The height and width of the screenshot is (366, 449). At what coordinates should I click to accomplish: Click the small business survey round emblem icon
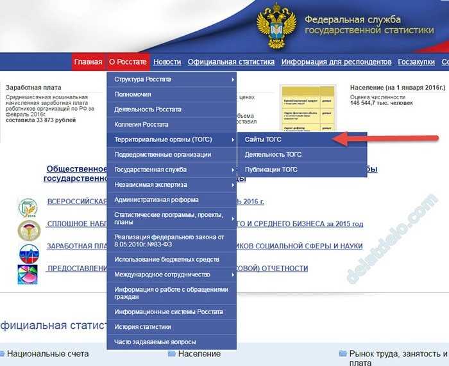(29, 230)
